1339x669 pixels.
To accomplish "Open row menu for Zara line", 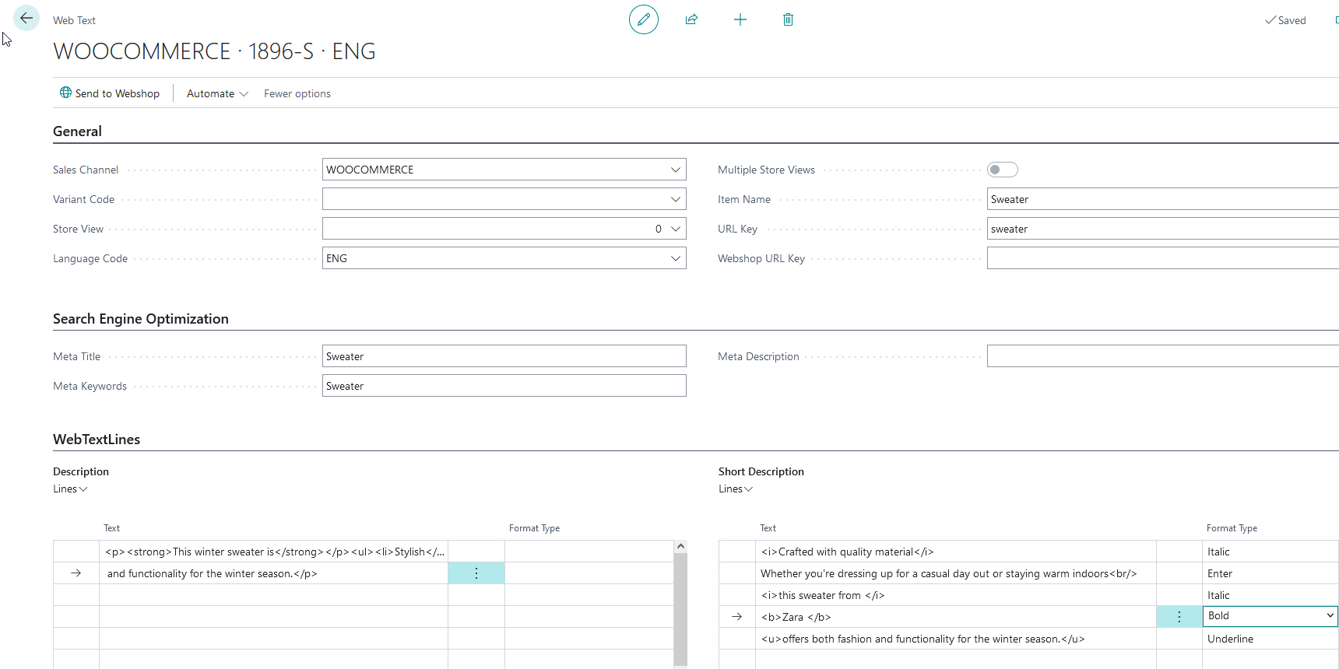I will click(x=1179, y=617).
